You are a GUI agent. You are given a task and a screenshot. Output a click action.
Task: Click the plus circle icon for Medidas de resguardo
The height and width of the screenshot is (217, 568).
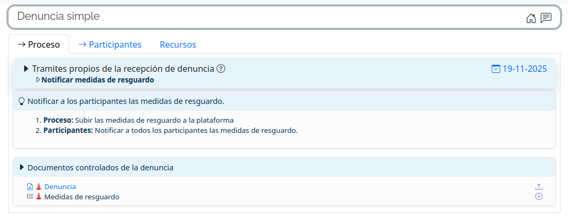coord(539,197)
